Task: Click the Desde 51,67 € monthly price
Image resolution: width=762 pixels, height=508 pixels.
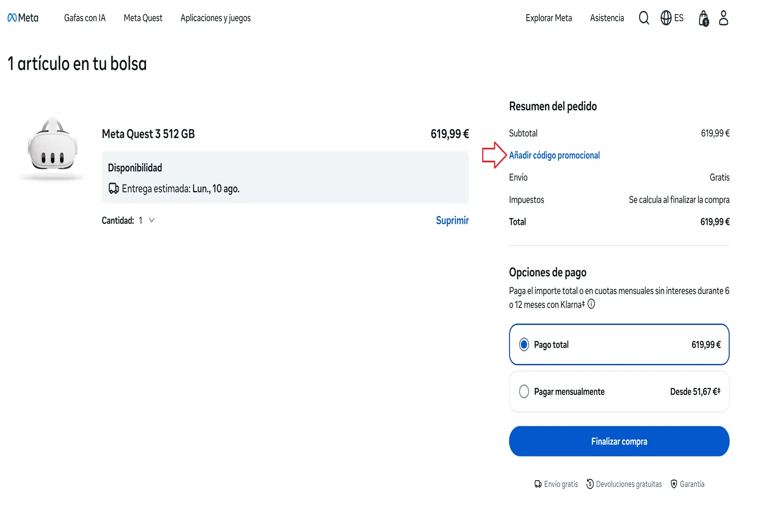Action: click(695, 391)
